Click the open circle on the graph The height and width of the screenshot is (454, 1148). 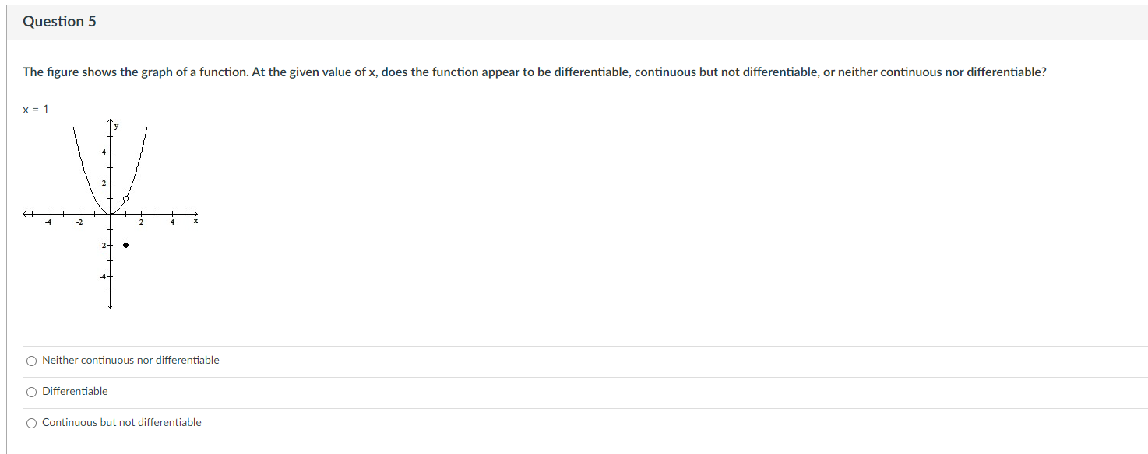click(x=125, y=199)
